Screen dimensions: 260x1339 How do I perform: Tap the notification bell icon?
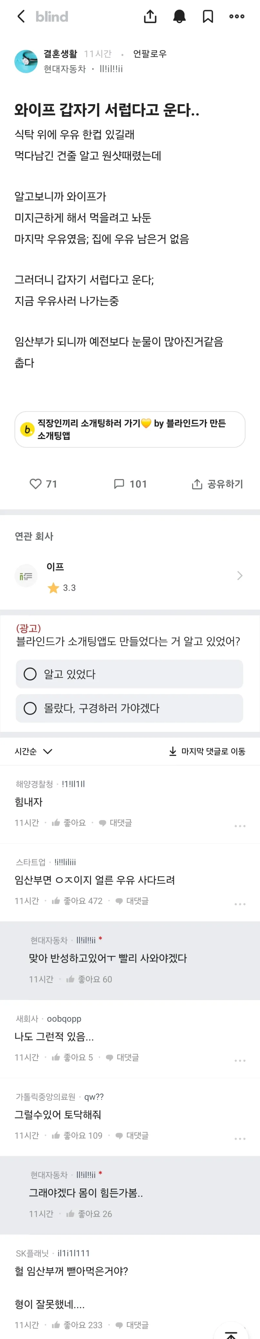click(x=179, y=16)
